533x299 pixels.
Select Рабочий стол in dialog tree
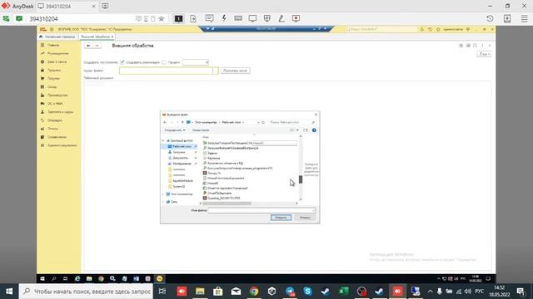[x=182, y=146]
